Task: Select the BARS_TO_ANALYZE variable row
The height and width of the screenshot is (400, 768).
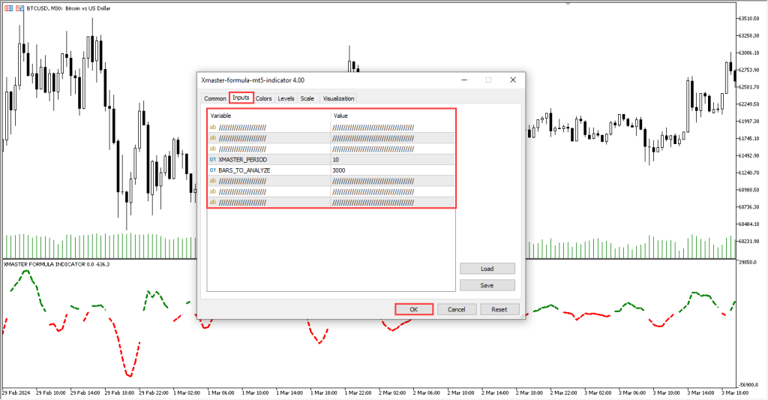Action: (331, 170)
